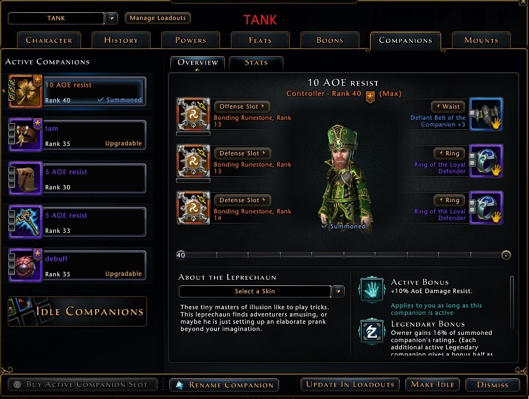Click the Offense Slot Bonding Runestone icon

pos(193,114)
